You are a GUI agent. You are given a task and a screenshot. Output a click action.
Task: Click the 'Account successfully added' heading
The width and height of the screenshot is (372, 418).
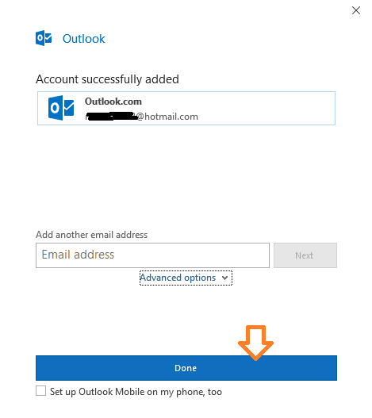coord(107,79)
